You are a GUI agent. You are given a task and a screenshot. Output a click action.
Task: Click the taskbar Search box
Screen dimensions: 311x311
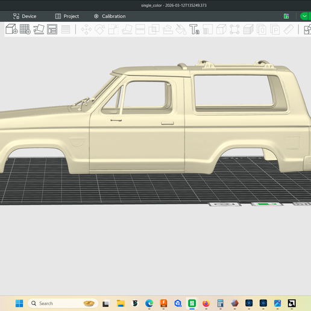coord(63,303)
